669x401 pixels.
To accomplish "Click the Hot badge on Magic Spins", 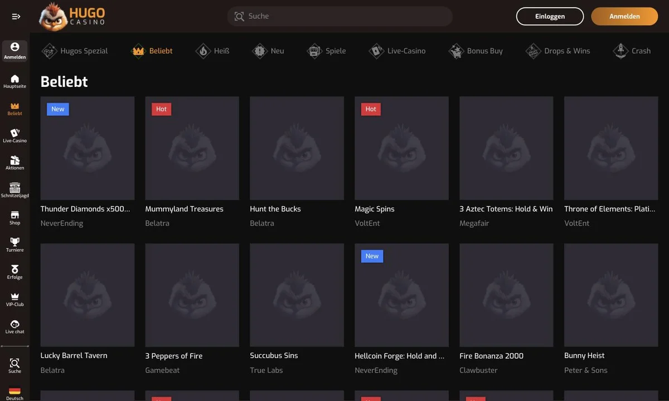I will 371,109.
